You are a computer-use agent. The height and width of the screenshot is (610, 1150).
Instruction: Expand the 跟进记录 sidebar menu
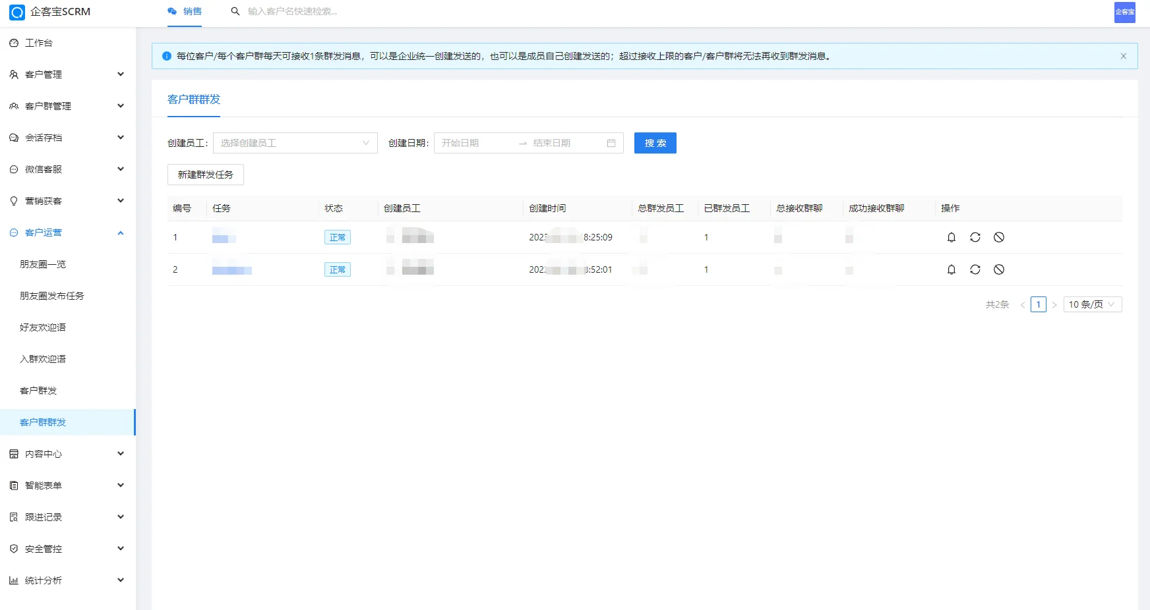[68, 517]
